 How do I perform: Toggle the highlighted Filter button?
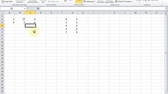coord(79,2)
